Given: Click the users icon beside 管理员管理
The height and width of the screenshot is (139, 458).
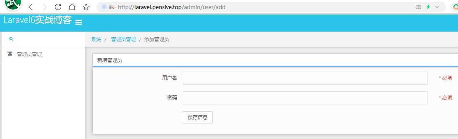Looking at the screenshot, I should tap(10, 54).
